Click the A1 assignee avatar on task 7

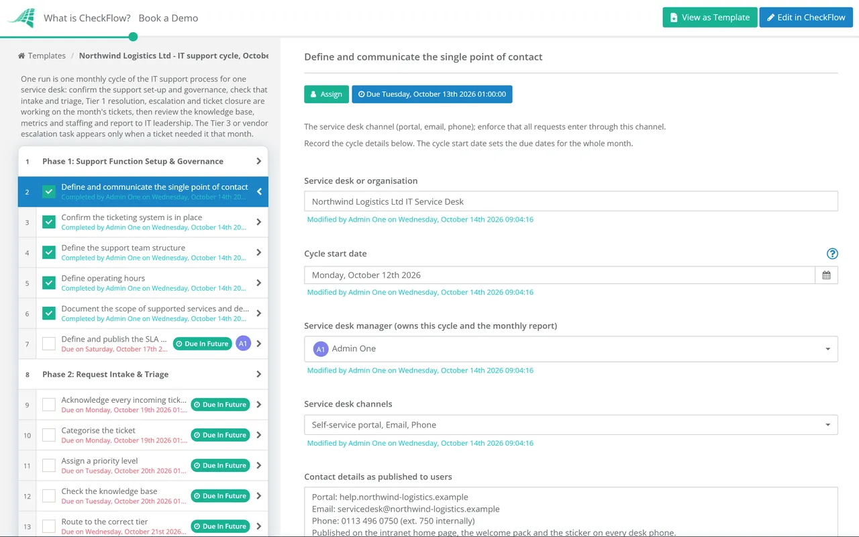(x=243, y=344)
